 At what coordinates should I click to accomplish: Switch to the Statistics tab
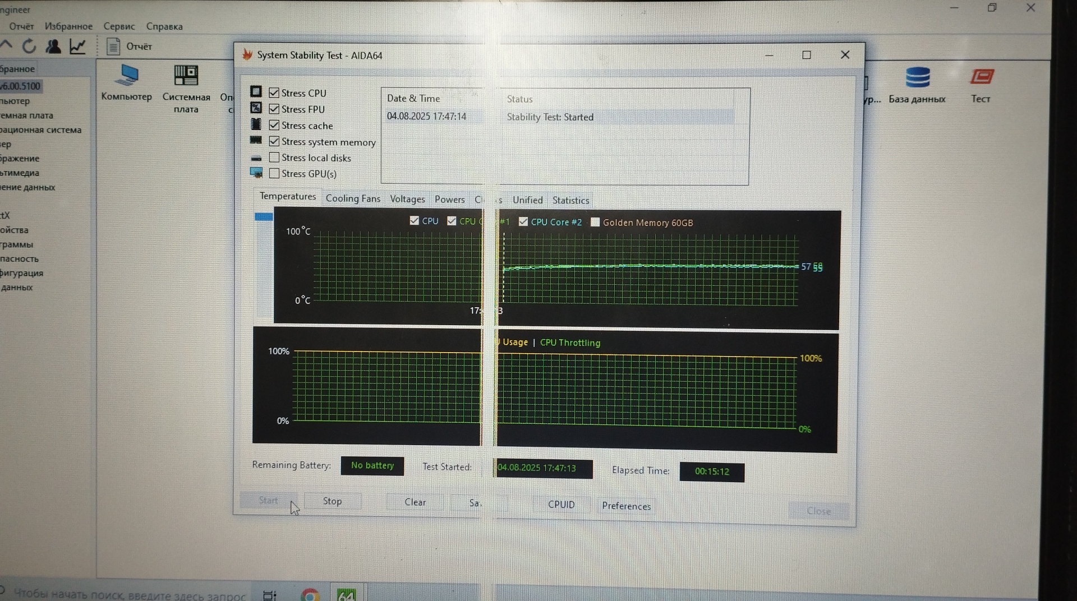(x=570, y=200)
